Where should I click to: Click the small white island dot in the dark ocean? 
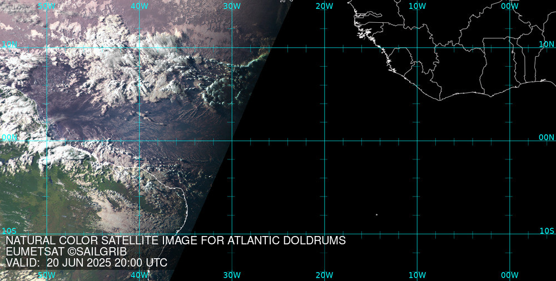pos(376,215)
